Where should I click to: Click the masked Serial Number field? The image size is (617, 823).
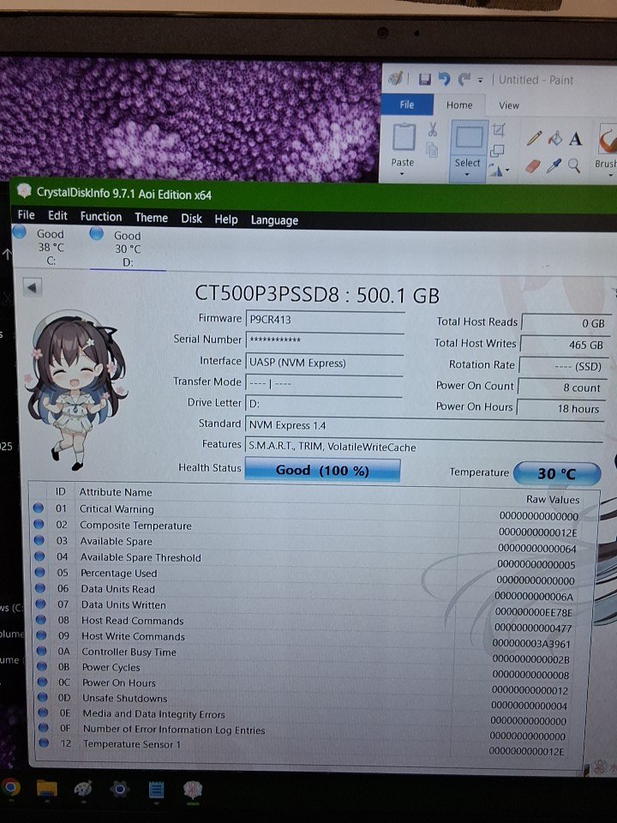tap(325, 340)
